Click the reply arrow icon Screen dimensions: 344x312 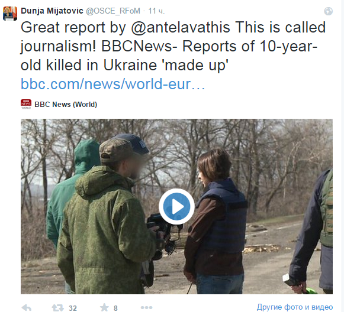click(27, 308)
